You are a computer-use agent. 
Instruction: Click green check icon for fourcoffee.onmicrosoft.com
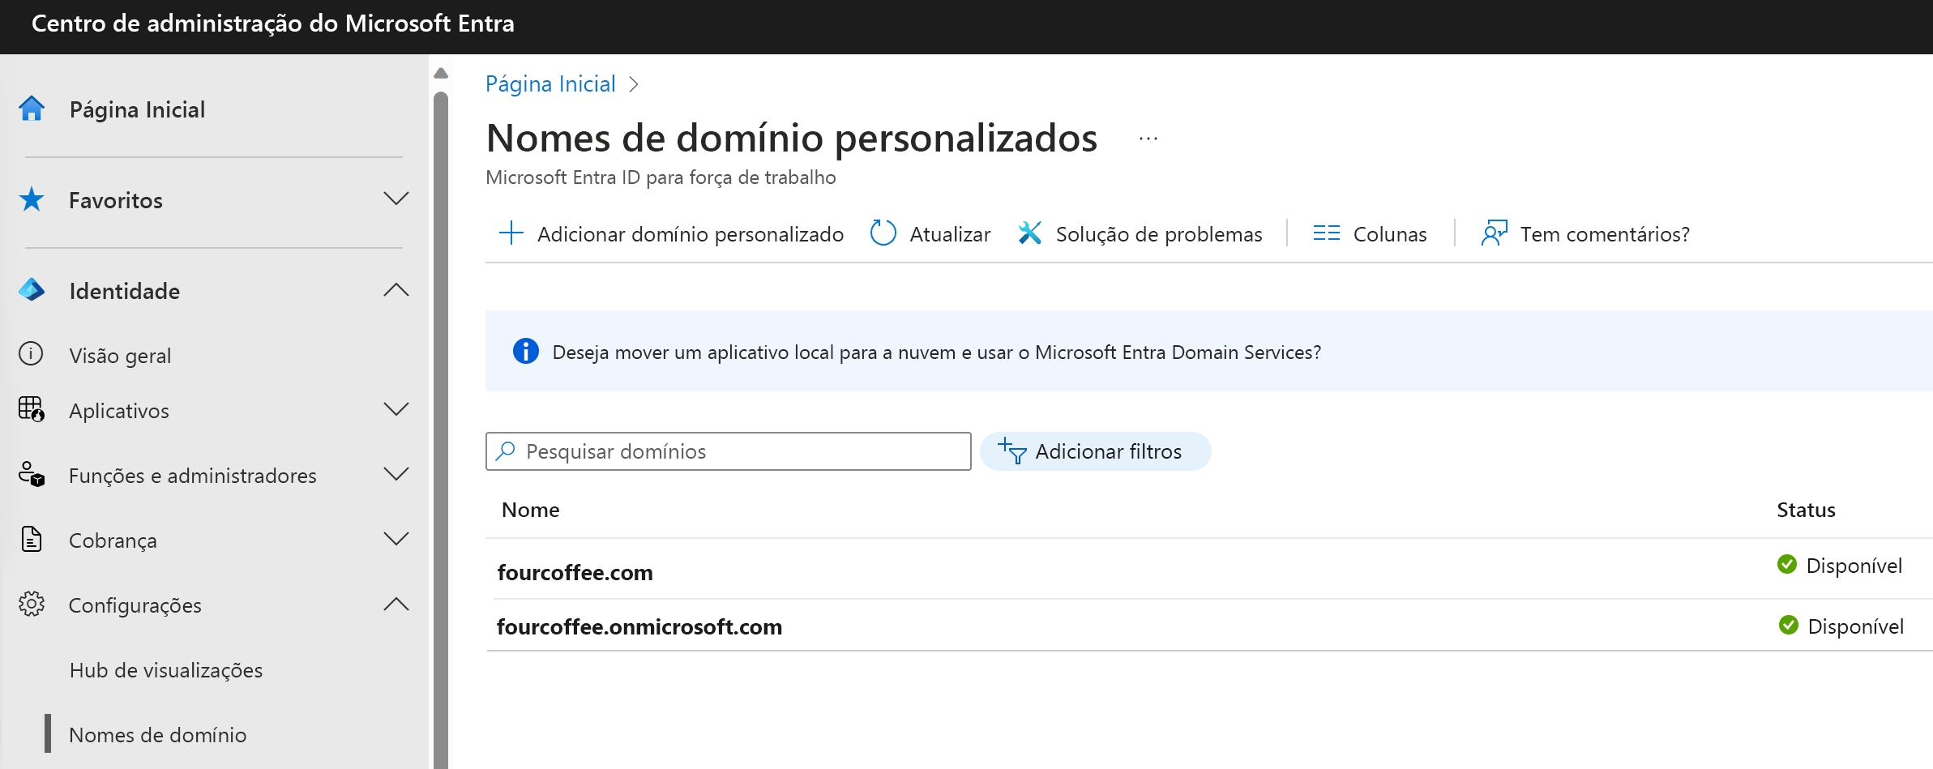coord(1789,625)
